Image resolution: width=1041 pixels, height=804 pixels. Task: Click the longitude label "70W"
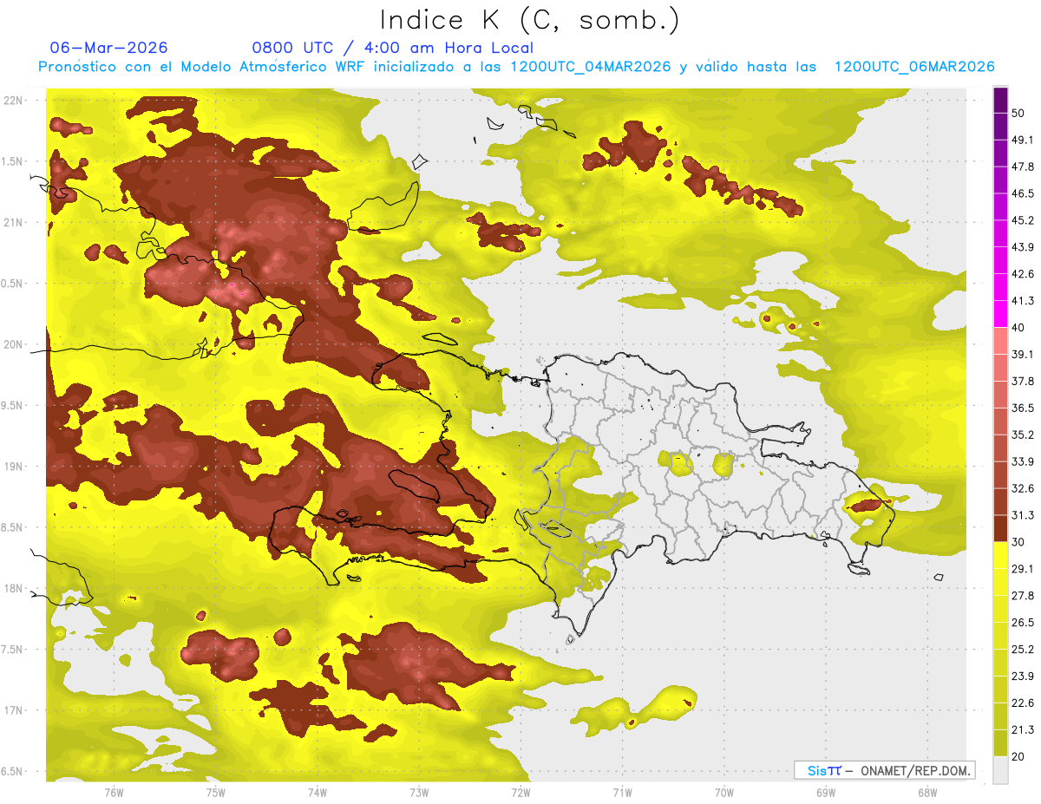point(724,791)
